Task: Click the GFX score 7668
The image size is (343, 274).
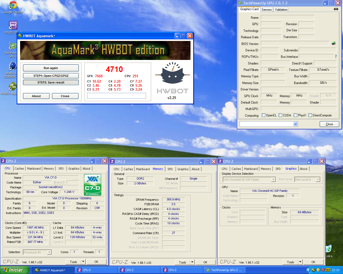Action: pos(99,76)
